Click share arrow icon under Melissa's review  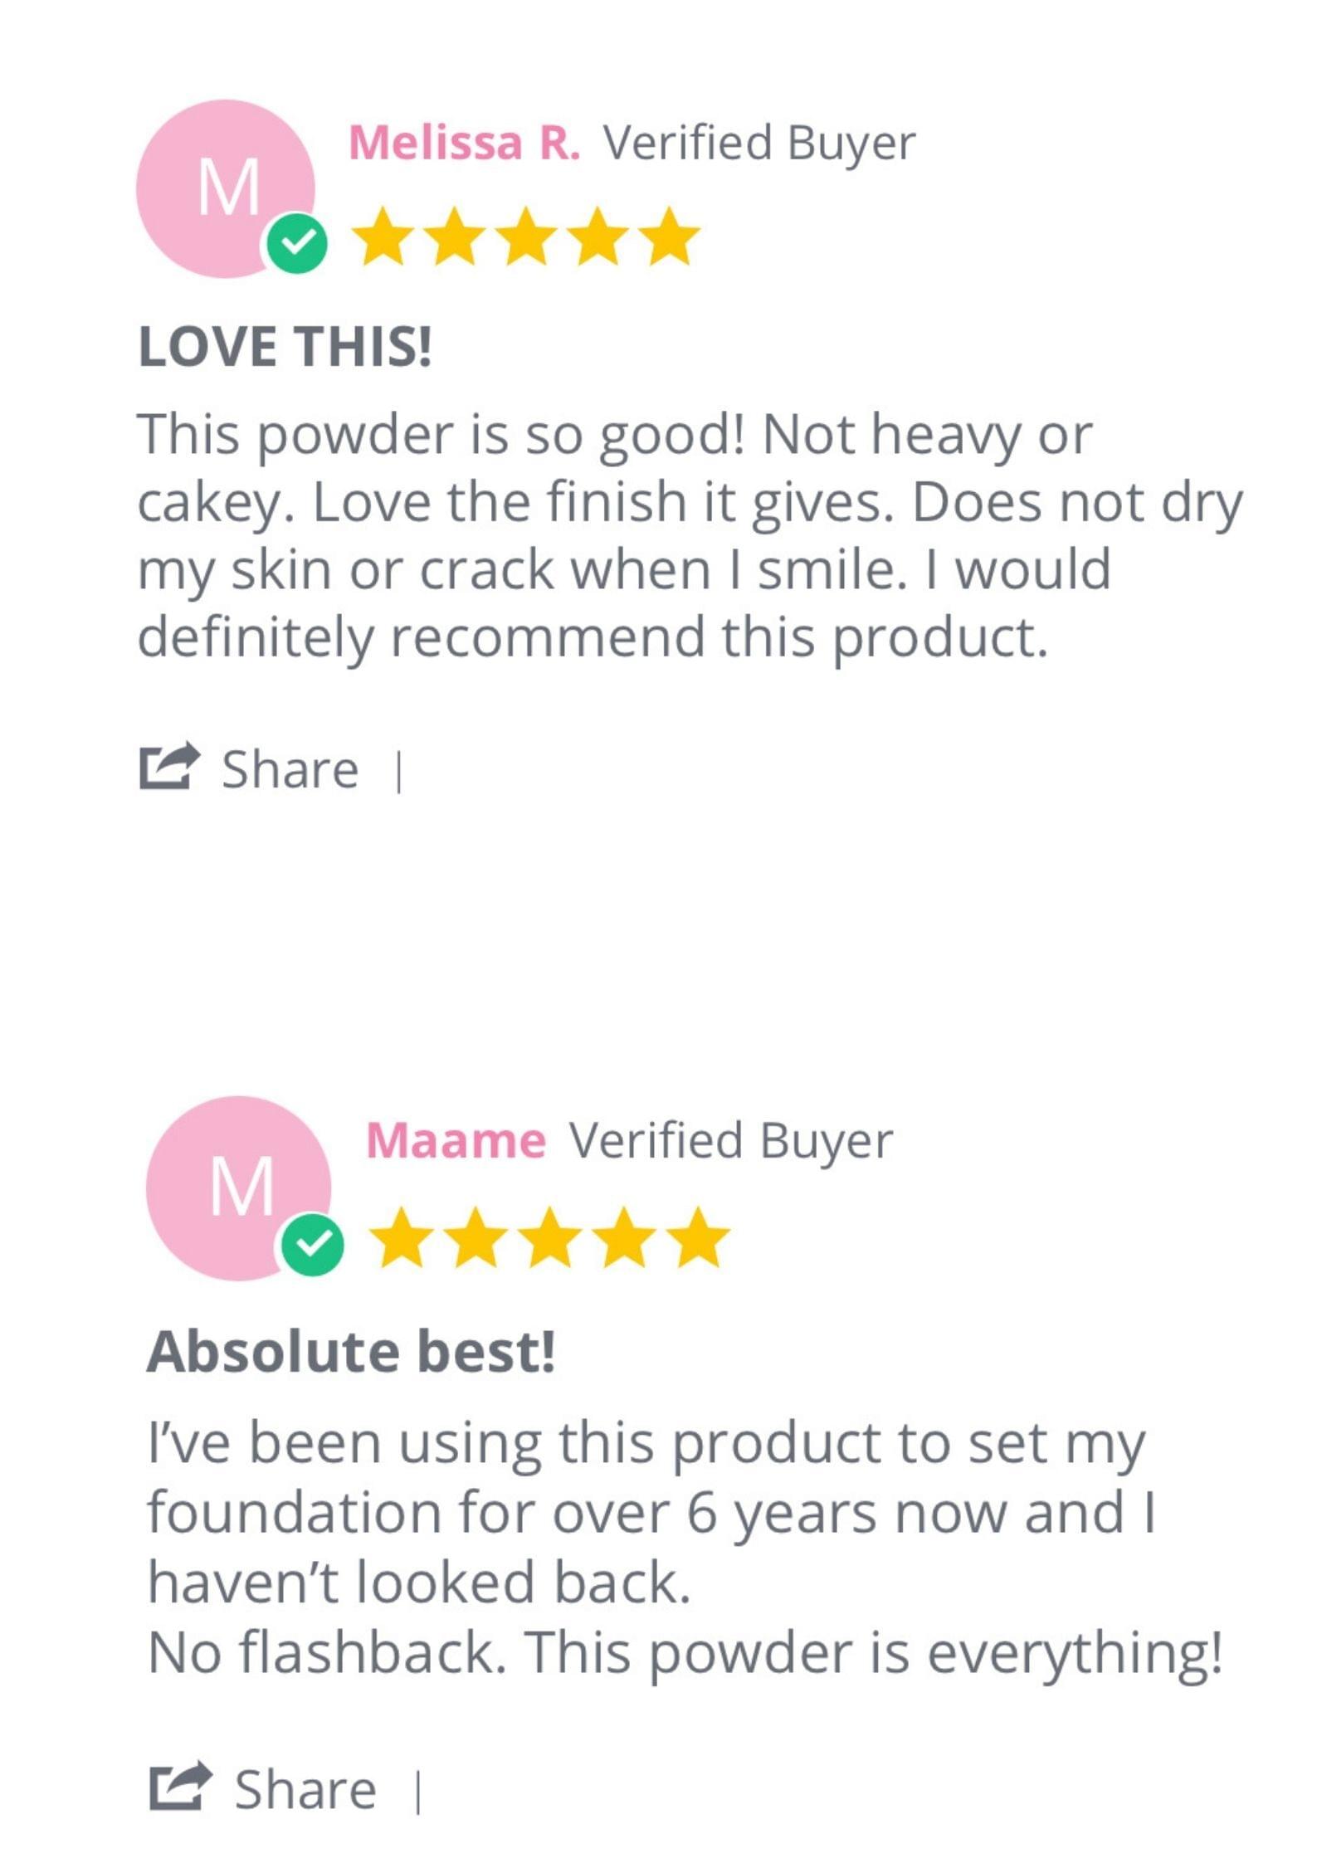pyautogui.click(x=169, y=766)
